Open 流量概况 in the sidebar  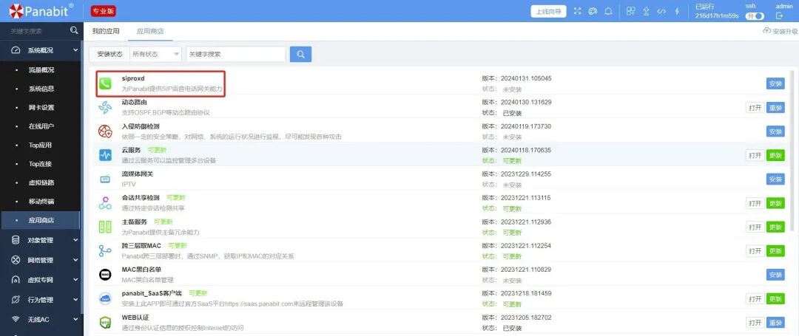(x=41, y=69)
